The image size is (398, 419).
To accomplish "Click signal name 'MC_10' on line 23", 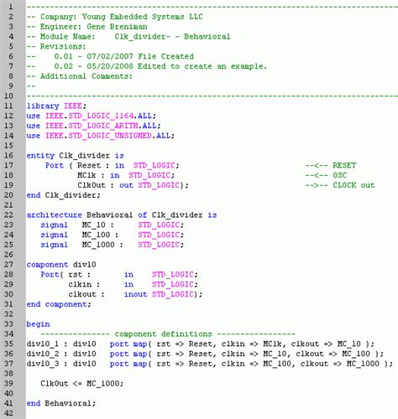I will (x=94, y=225).
